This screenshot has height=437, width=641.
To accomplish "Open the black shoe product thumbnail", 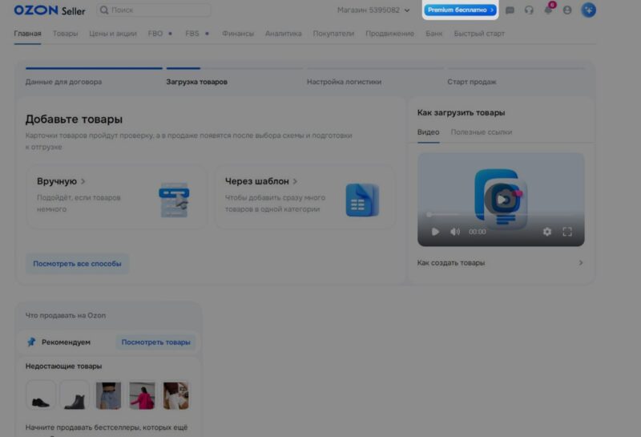I will (x=41, y=395).
